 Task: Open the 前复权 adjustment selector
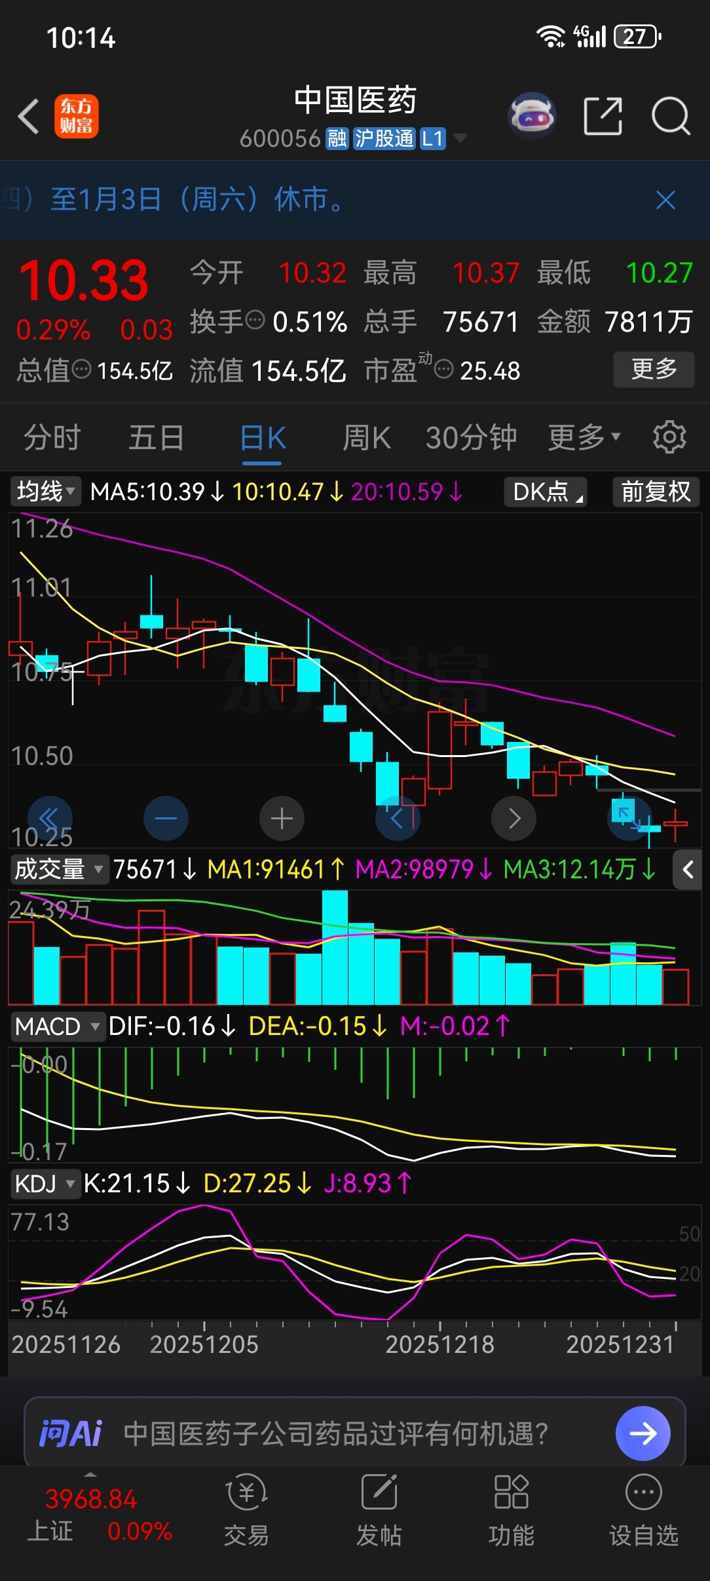656,491
